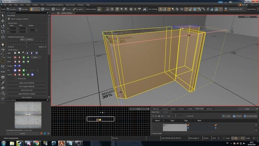Switch to the Particles tab
Image resolution: width=259 pixels, height=146 pixels.
tap(181, 109)
